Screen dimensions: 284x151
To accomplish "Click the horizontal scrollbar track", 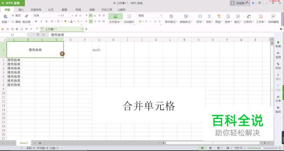I will (x=213, y=143).
